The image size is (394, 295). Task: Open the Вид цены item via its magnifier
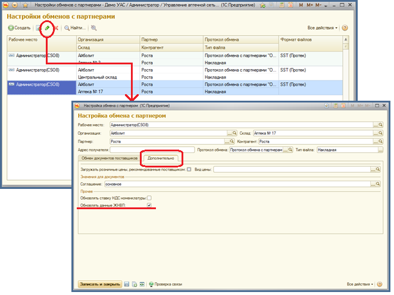coord(378,169)
